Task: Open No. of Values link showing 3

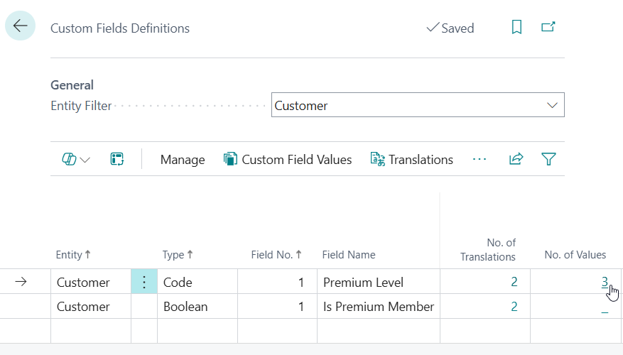Action: (x=605, y=282)
